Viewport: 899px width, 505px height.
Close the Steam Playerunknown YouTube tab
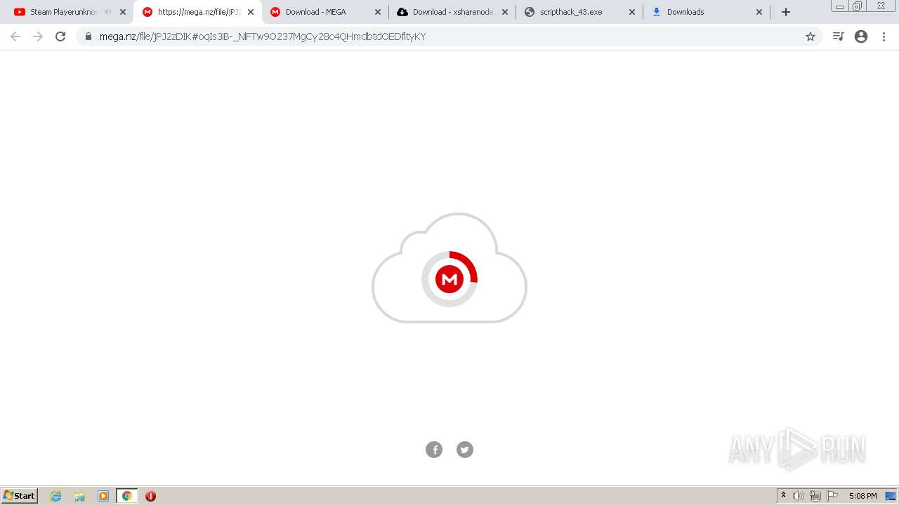point(123,12)
